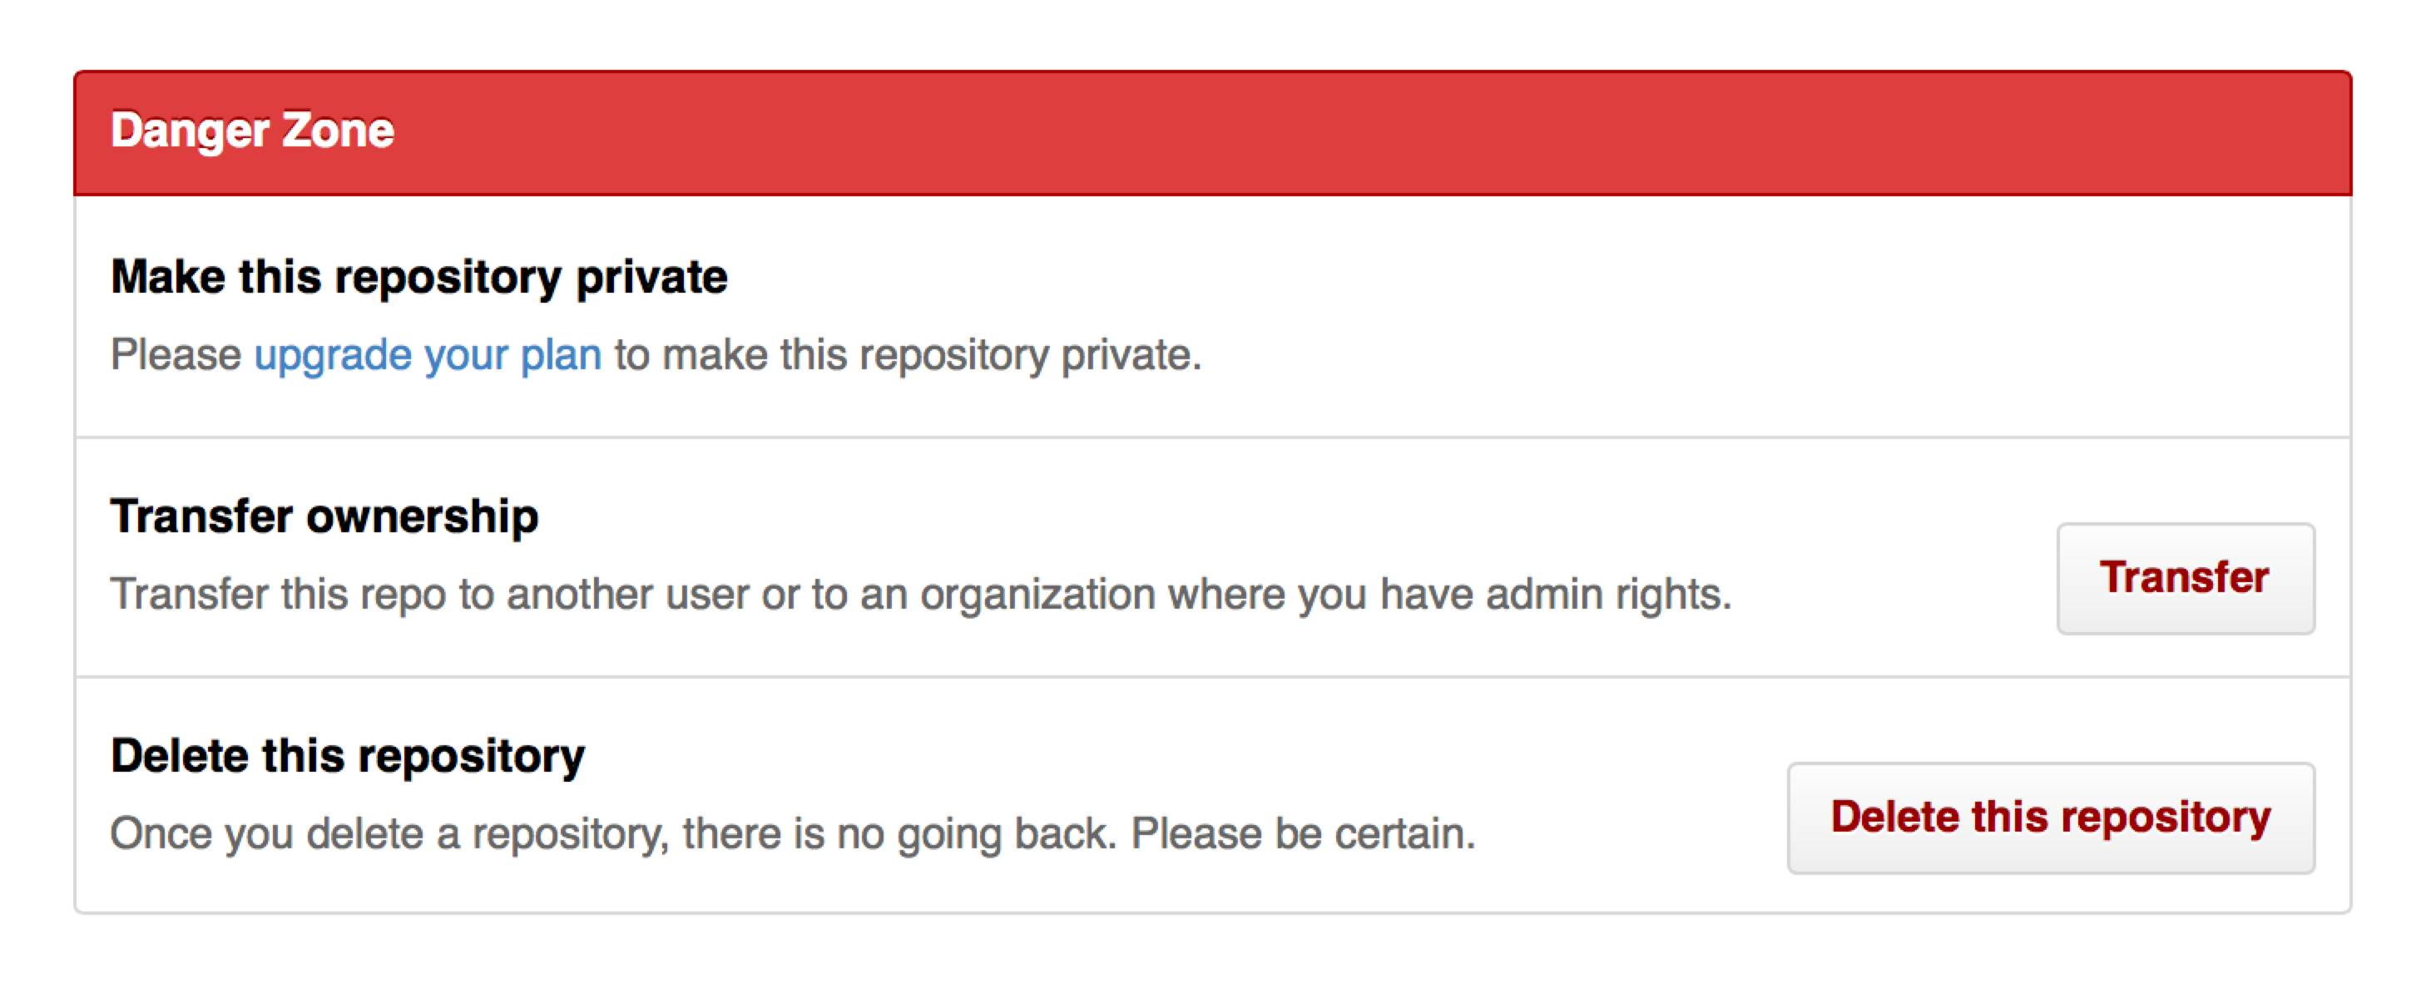Click the words 'admin rights' in the description
The image size is (2426, 988).
[x=1607, y=595]
